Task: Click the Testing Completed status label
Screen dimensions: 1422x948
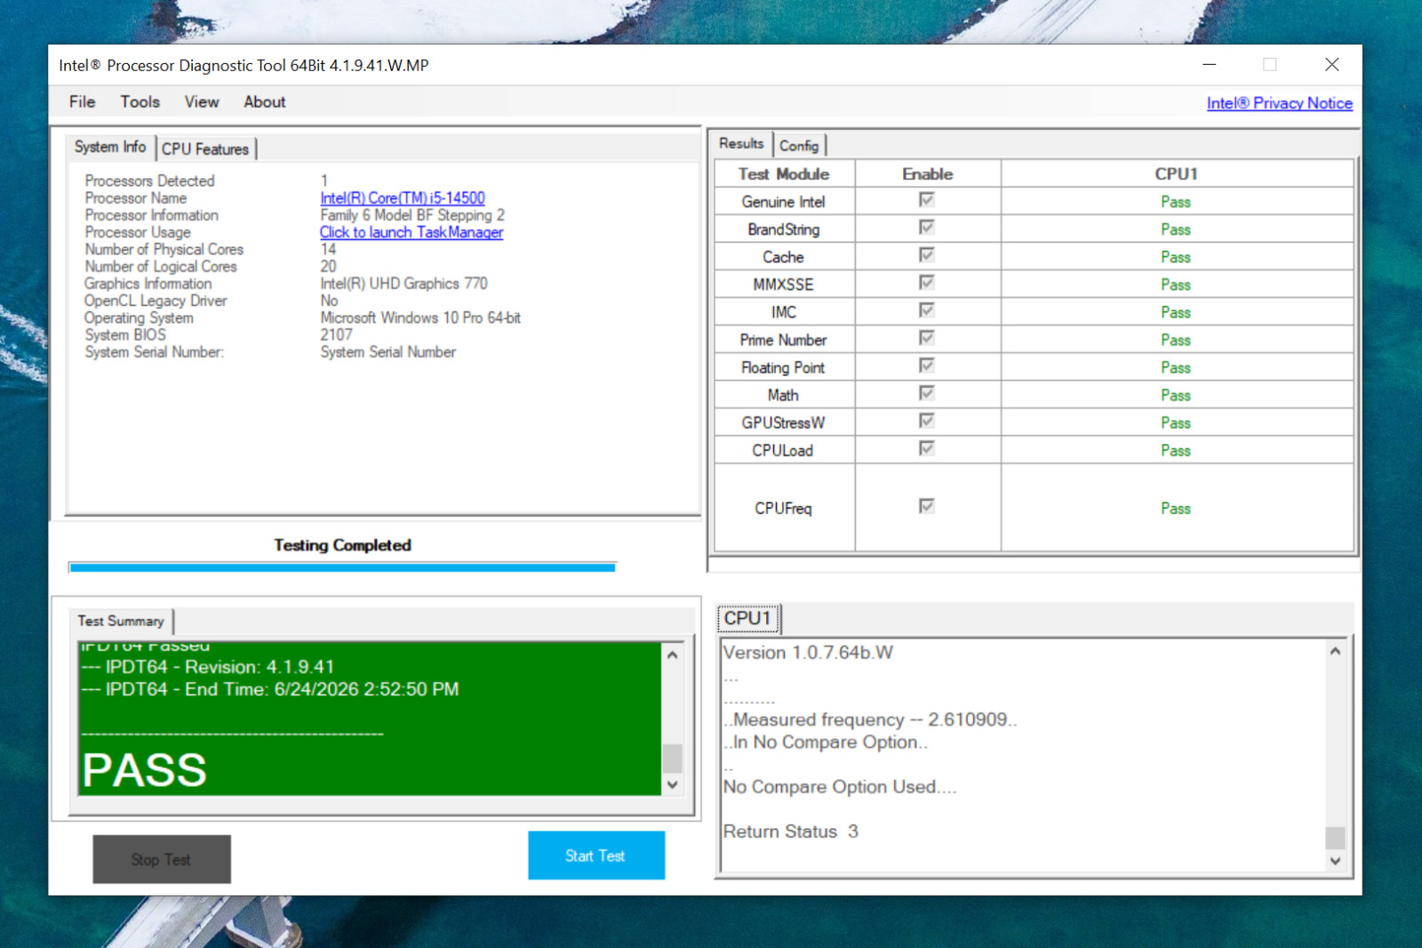Action: coord(342,545)
